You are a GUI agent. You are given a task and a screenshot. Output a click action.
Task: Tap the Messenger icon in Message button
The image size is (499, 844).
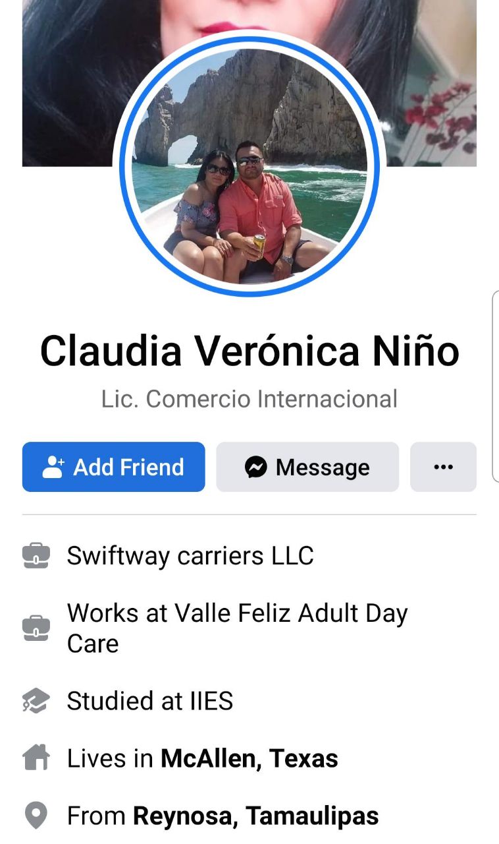click(256, 467)
